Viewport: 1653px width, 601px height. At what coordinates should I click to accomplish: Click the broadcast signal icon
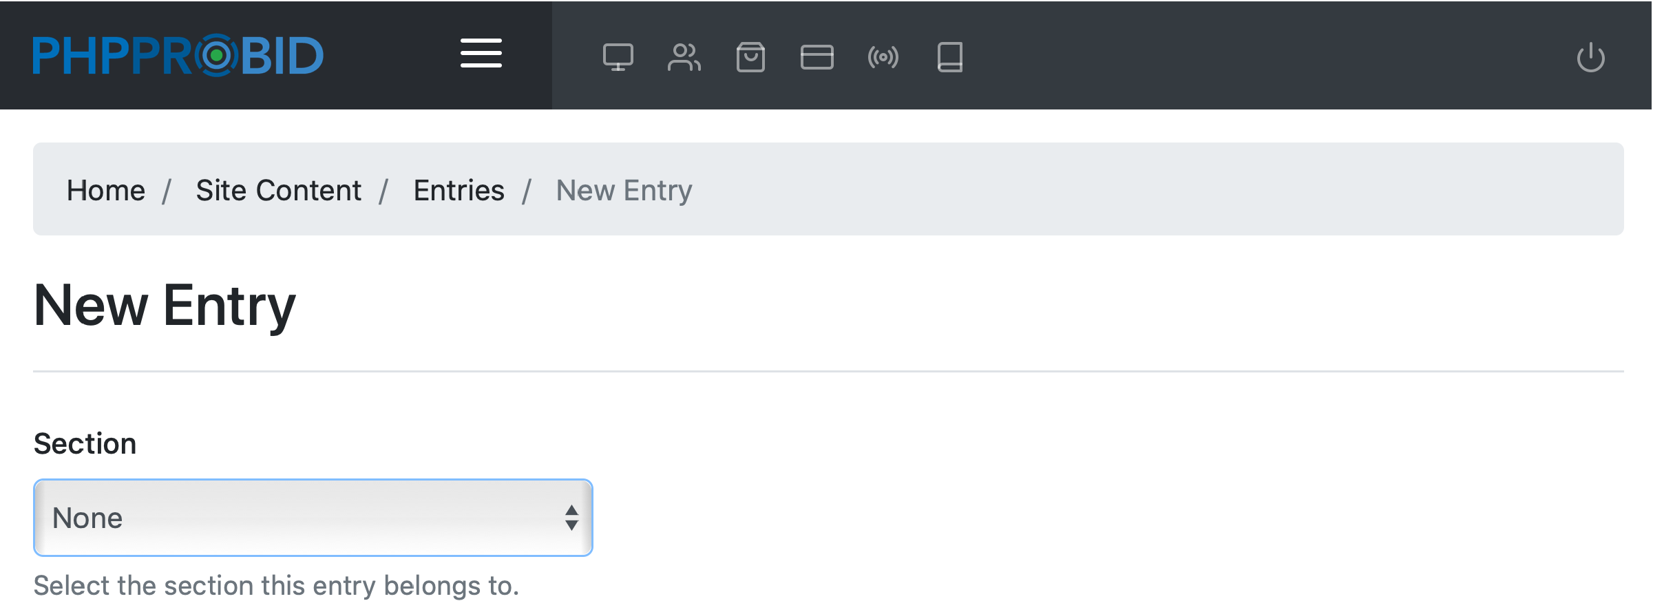(x=883, y=57)
